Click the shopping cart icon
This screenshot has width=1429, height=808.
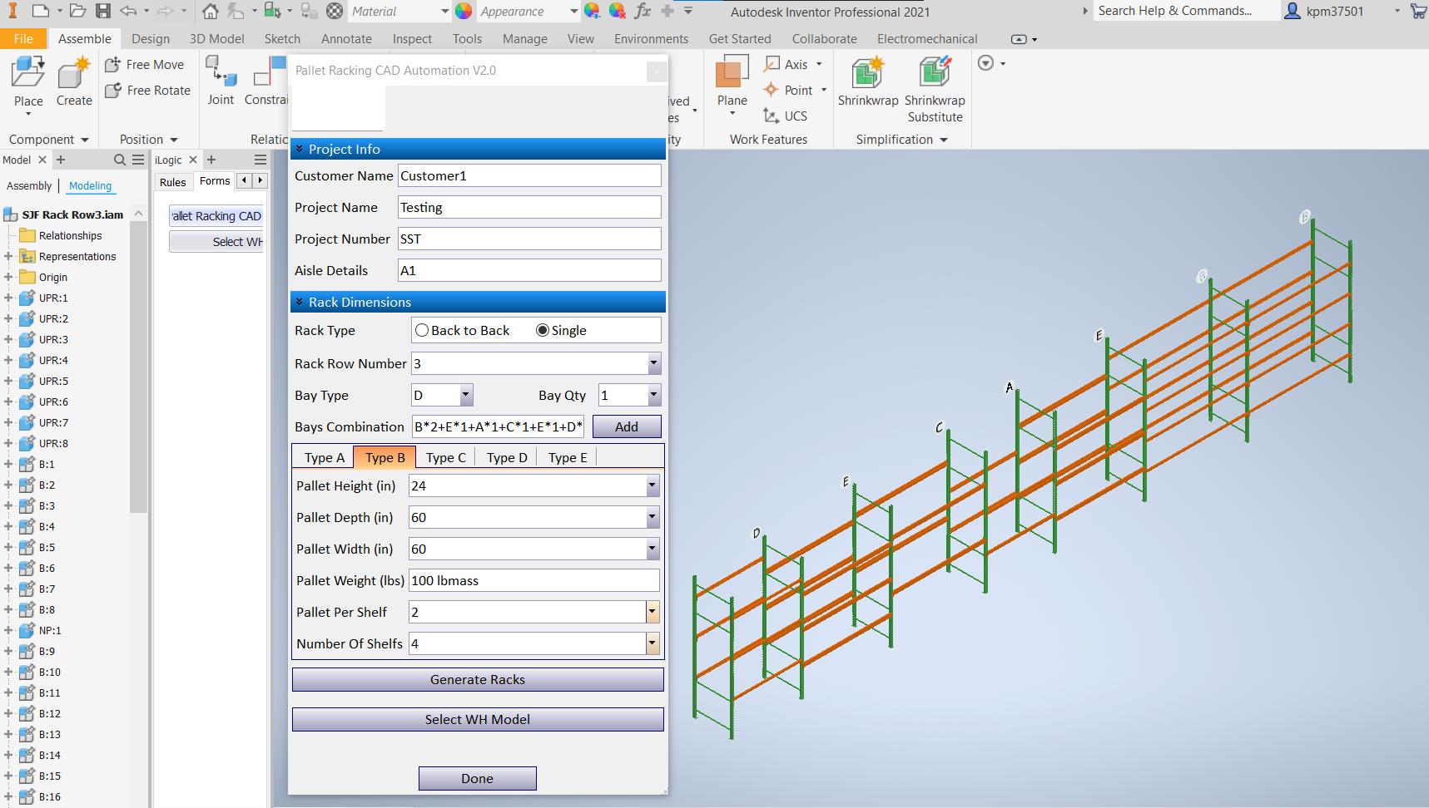pos(1418,11)
